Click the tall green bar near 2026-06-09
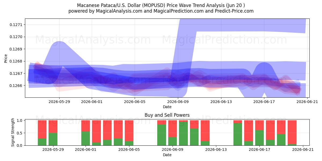 (x=183, y=134)
